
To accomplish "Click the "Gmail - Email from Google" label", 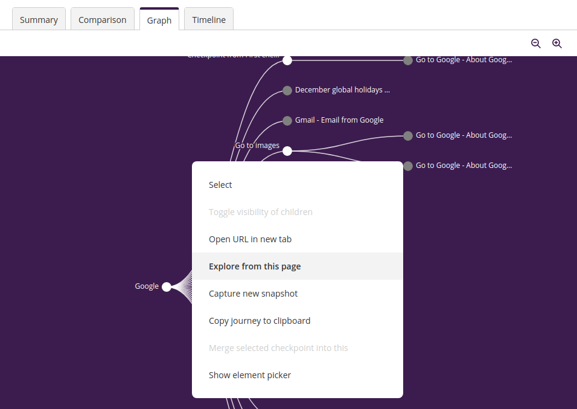I will [339, 120].
